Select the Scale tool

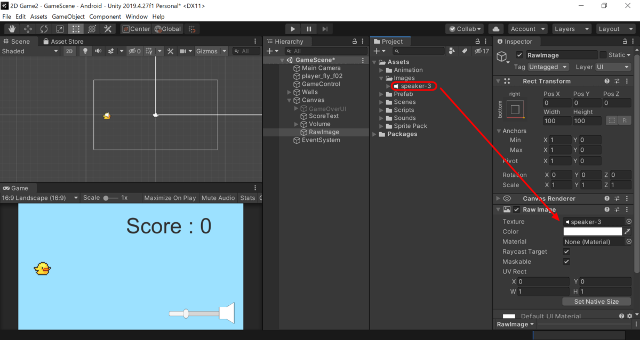tap(60, 29)
